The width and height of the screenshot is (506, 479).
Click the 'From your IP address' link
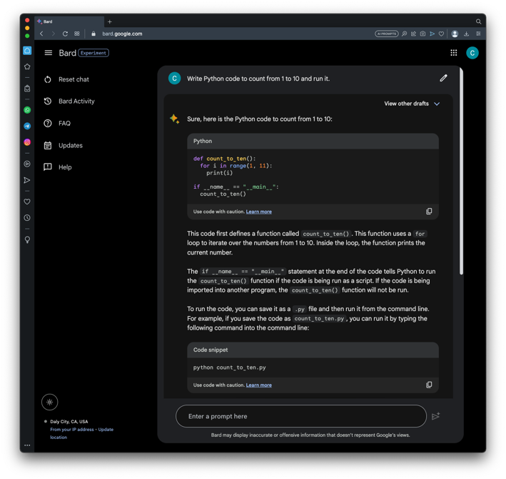72,430
